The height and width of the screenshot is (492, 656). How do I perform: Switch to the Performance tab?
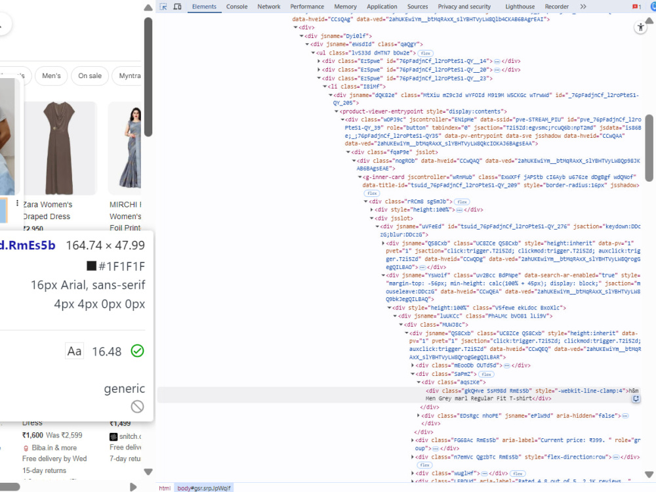coord(307,7)
